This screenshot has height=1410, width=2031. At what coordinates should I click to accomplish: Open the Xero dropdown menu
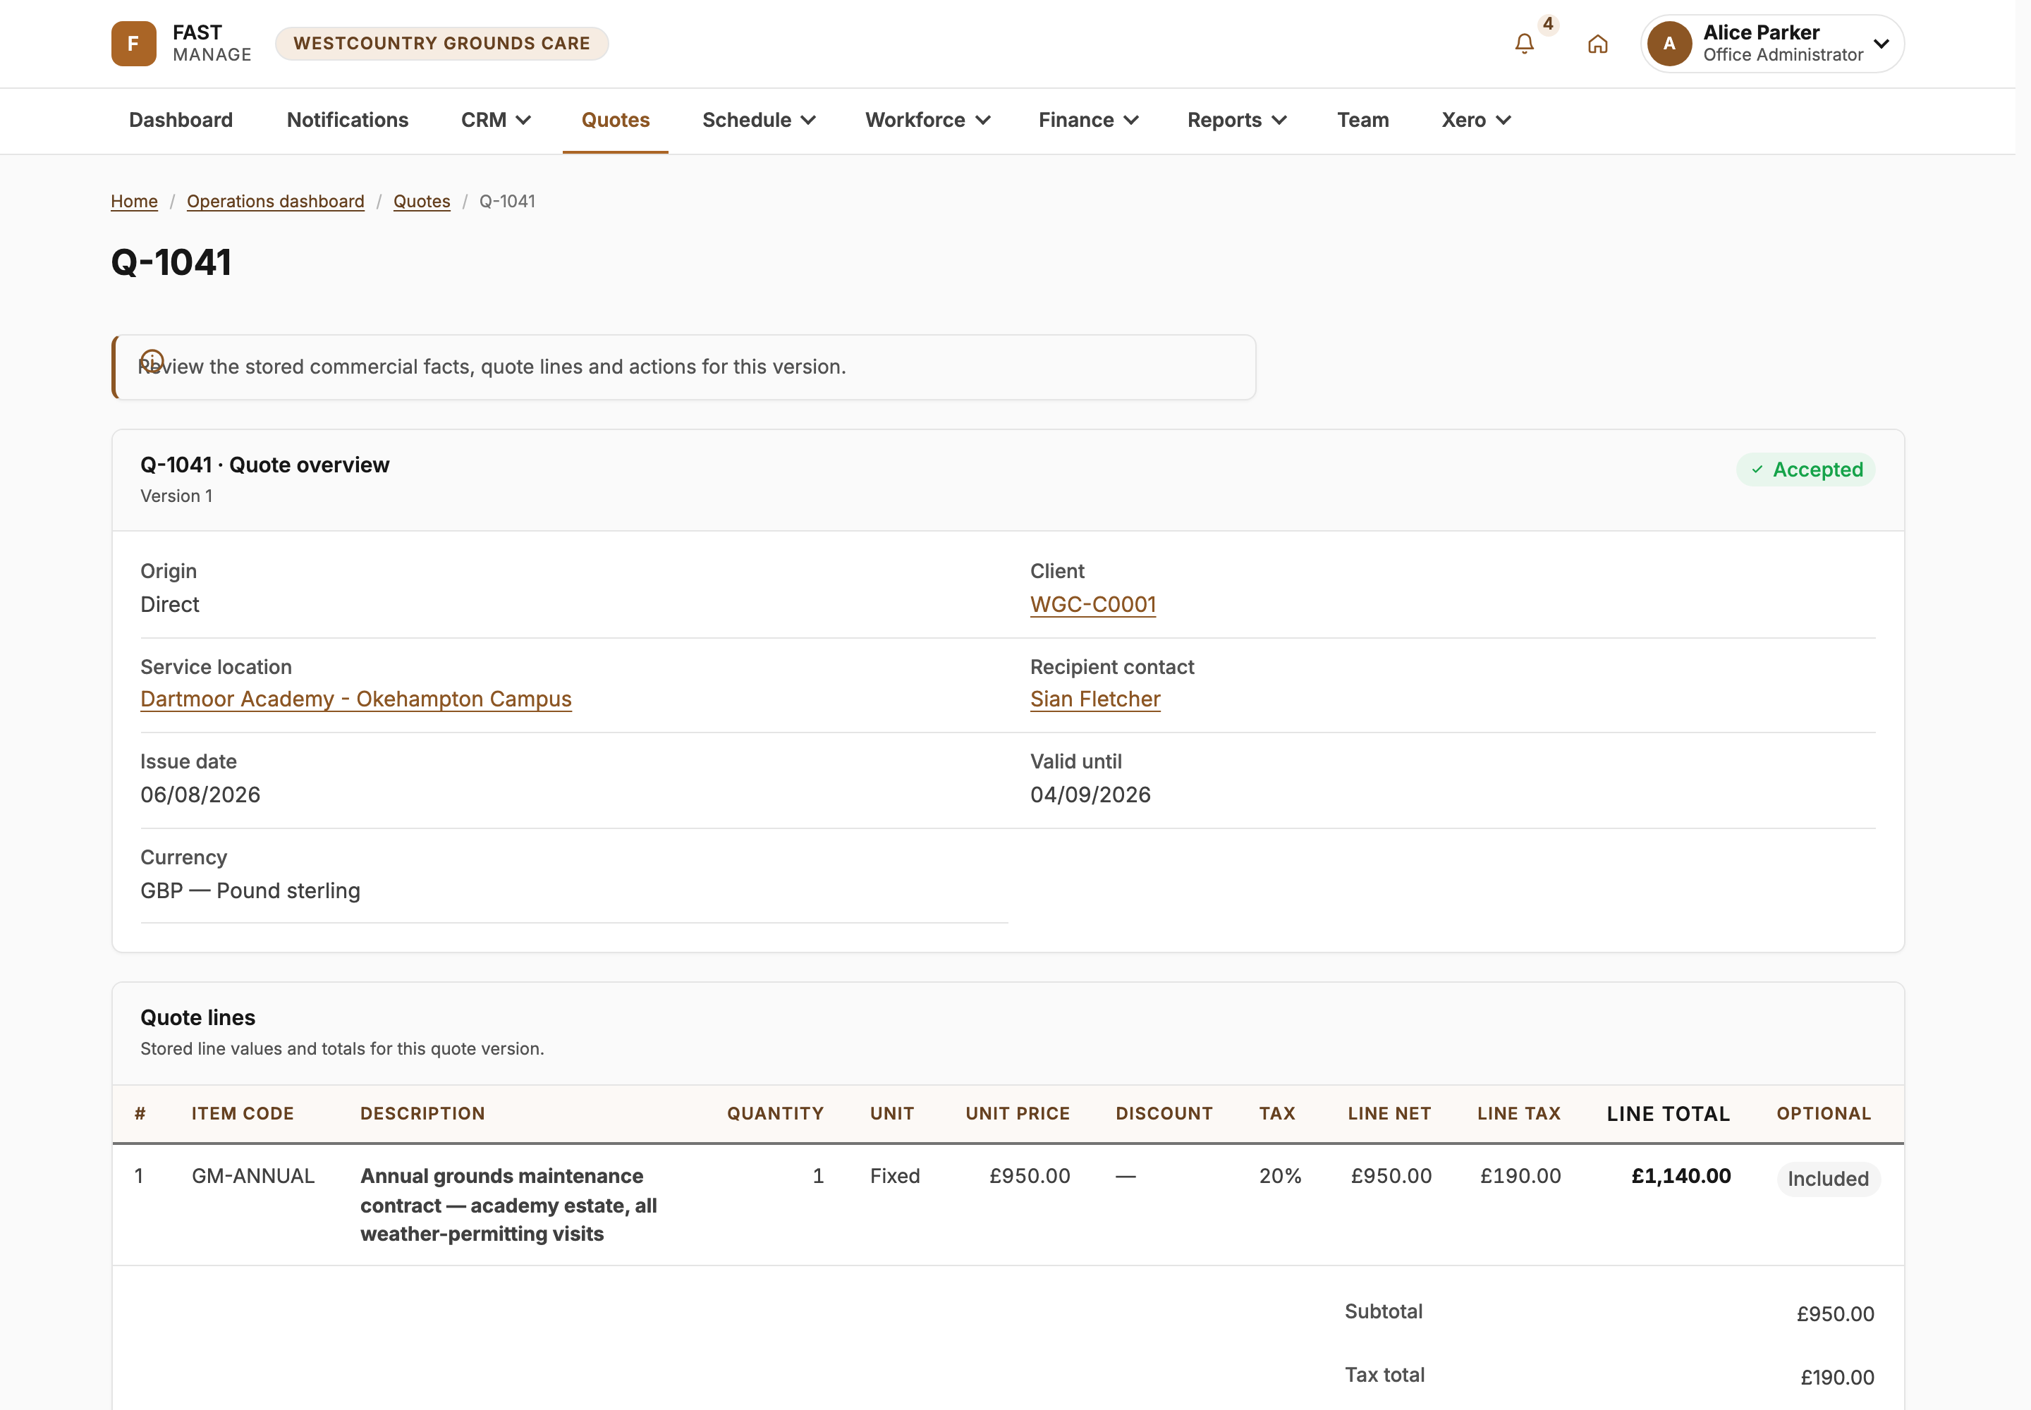pos(1476,120)
